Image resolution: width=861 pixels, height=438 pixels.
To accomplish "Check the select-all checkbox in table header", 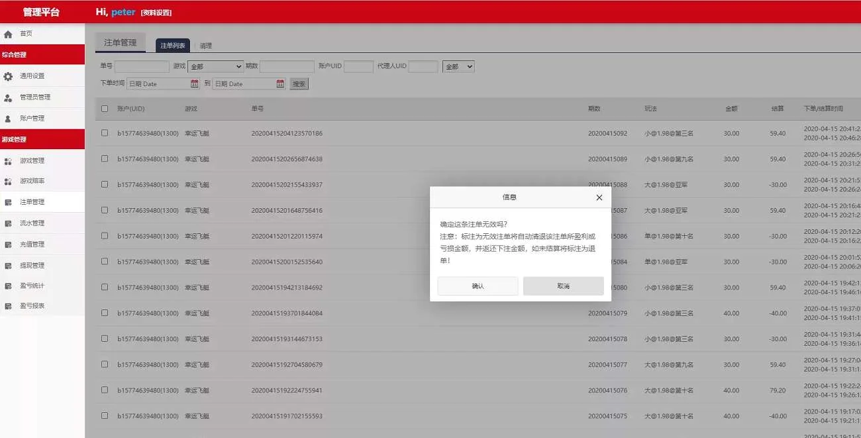I will pos(104,109).
